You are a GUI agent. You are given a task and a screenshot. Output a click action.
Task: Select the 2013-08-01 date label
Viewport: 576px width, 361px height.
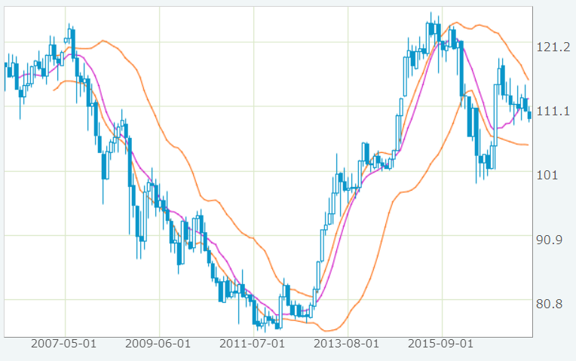coord(346,344)
